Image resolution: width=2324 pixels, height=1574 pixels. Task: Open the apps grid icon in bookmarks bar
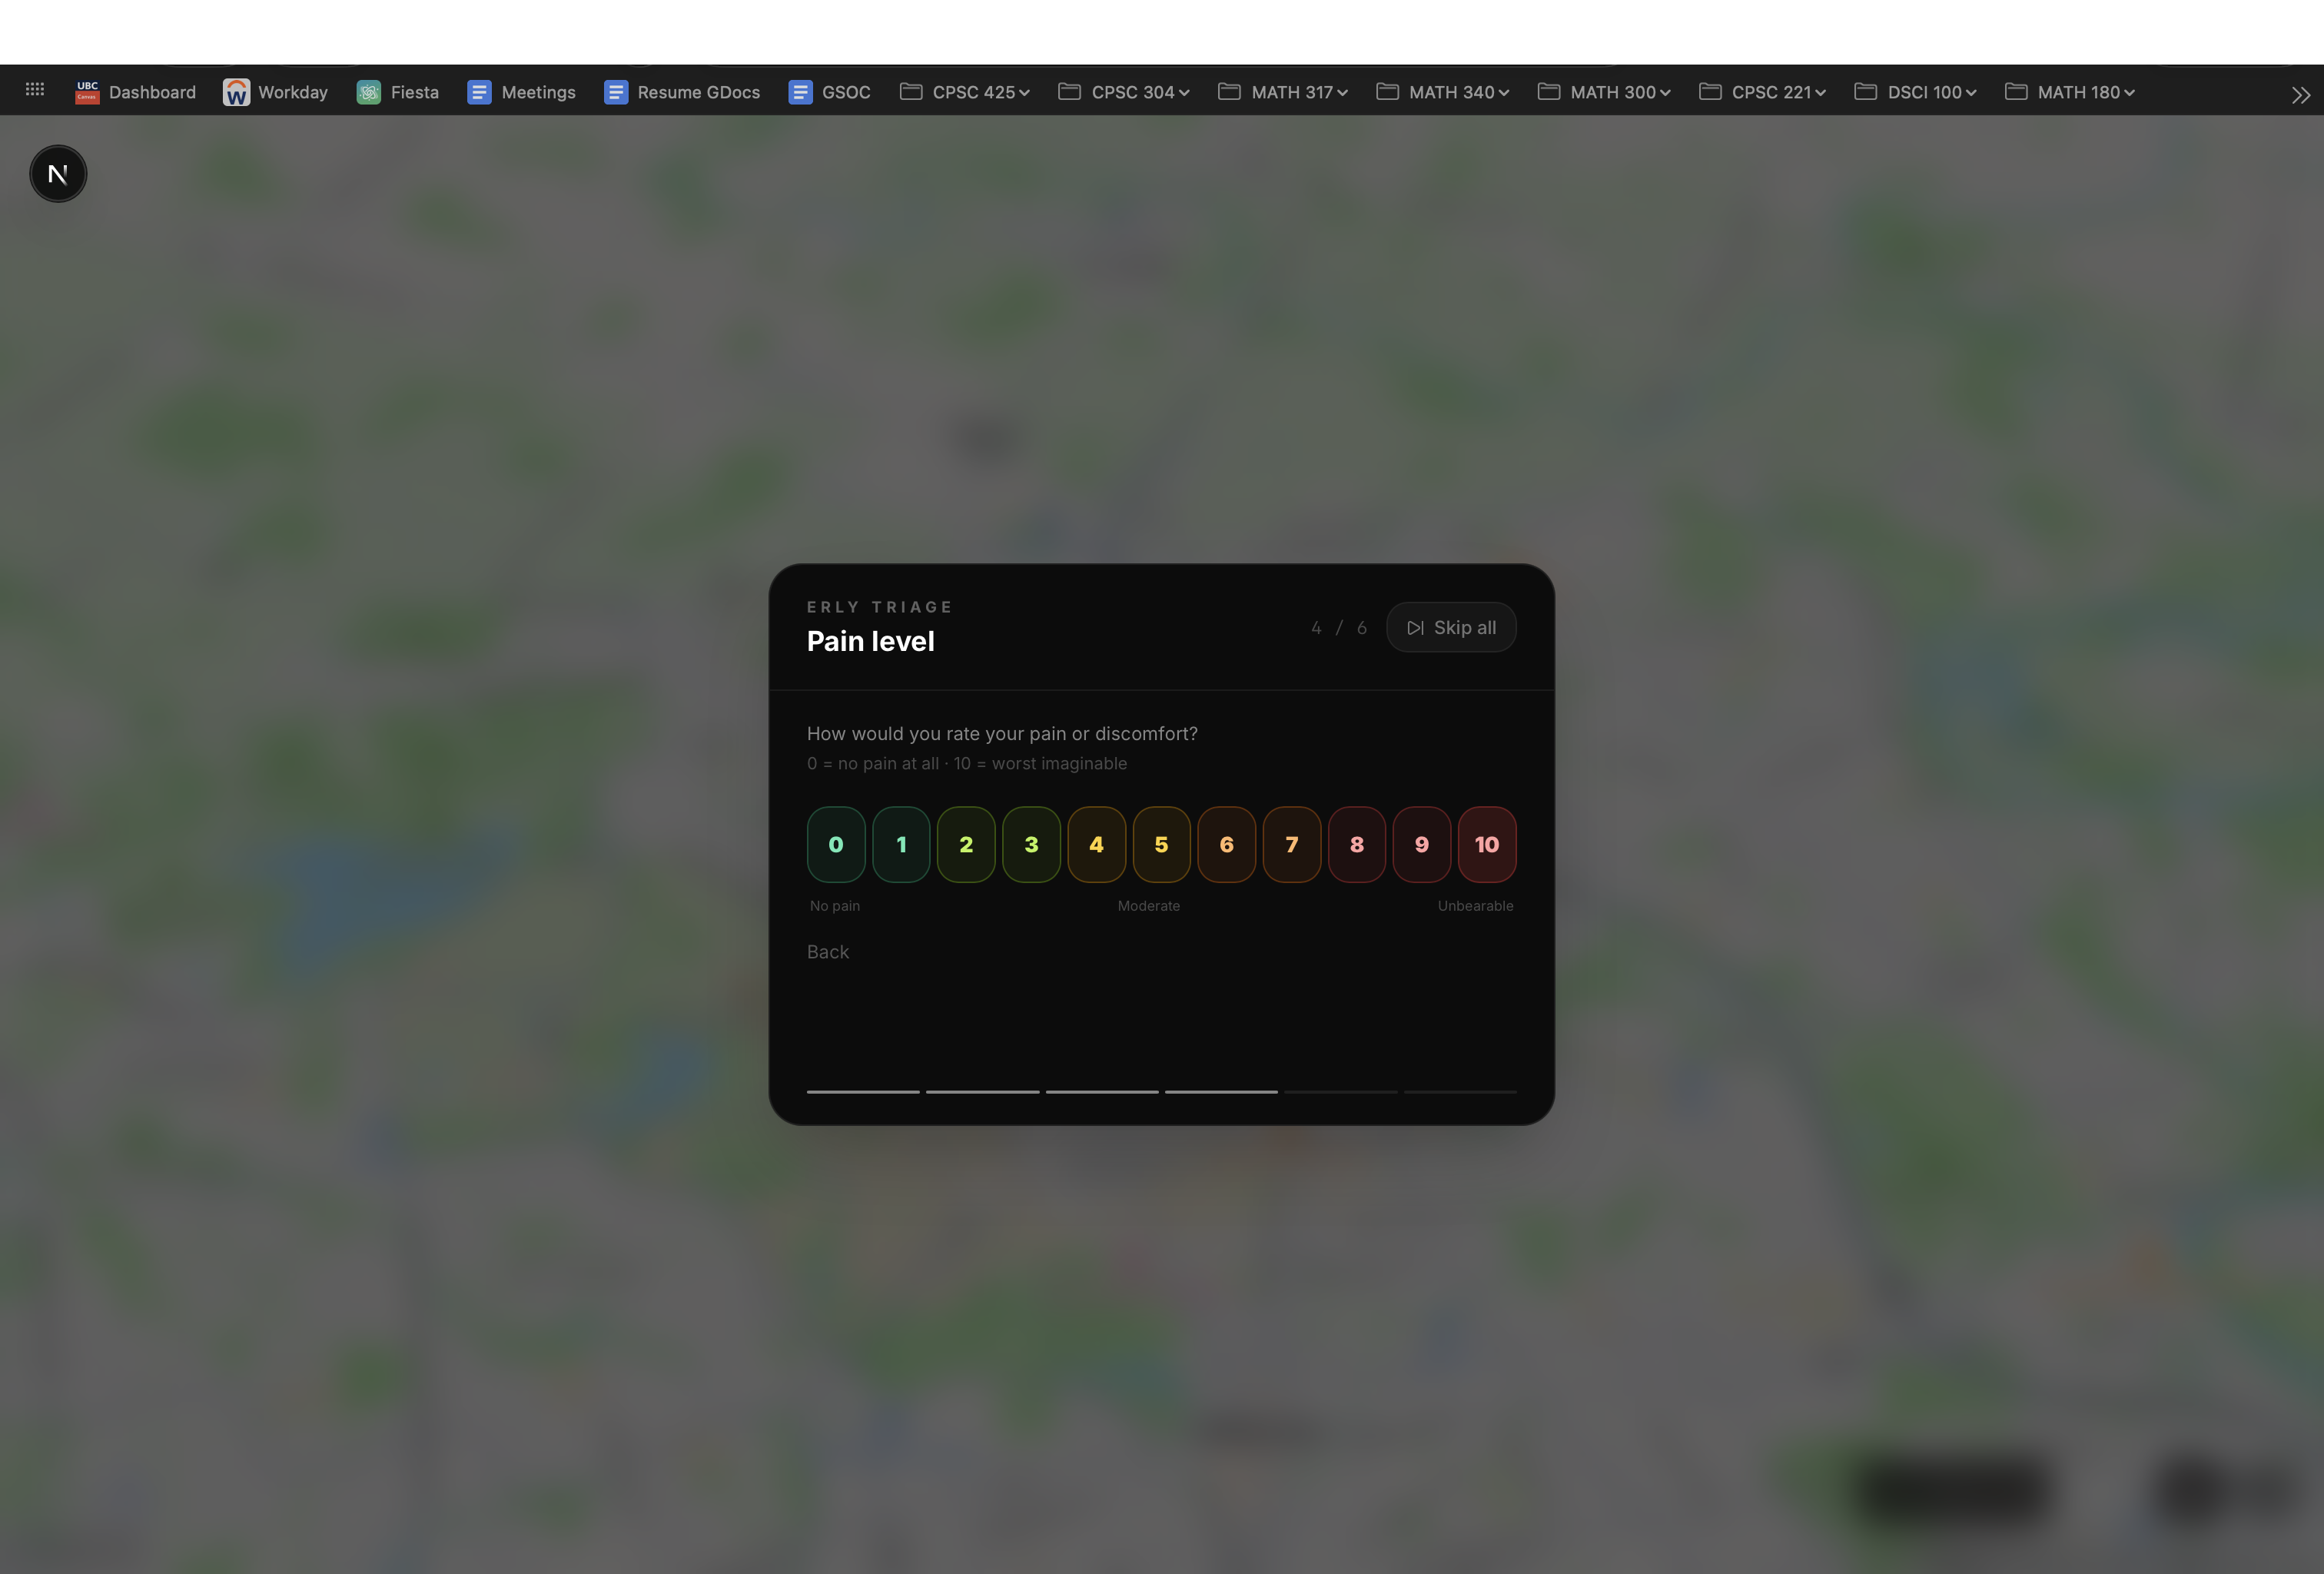coord(35,90)
